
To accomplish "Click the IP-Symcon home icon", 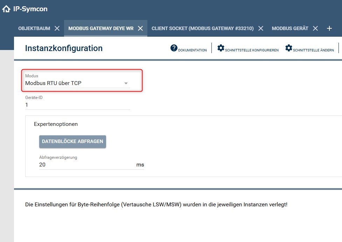I will pos(6,9).
